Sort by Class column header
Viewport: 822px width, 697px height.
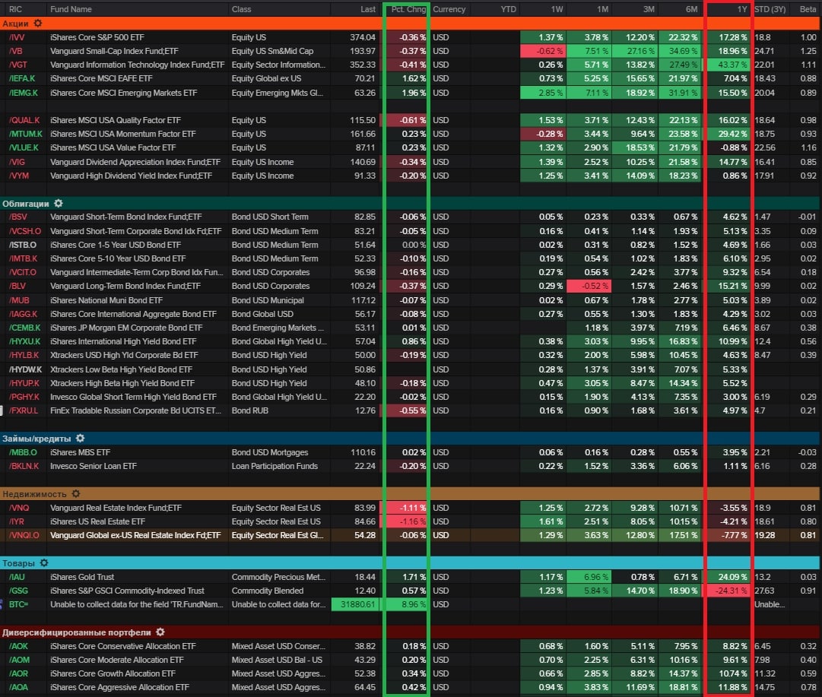tap(242, 9)
